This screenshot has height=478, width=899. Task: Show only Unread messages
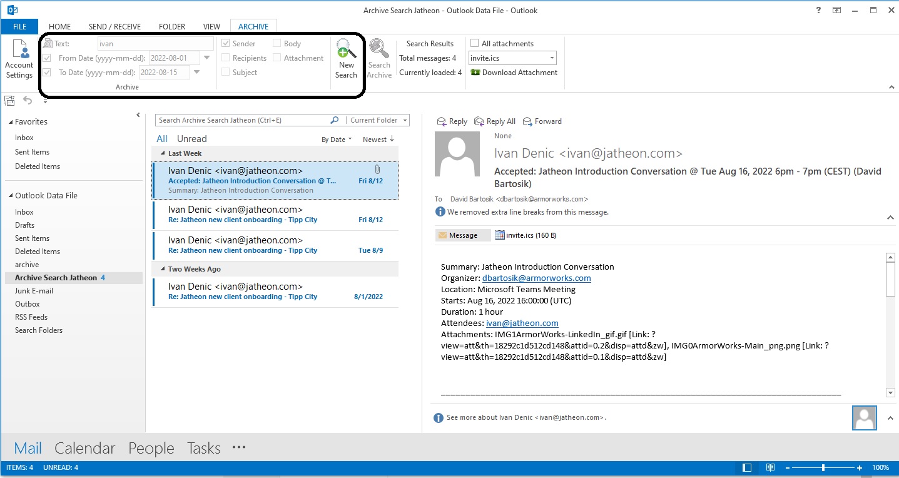191,139
